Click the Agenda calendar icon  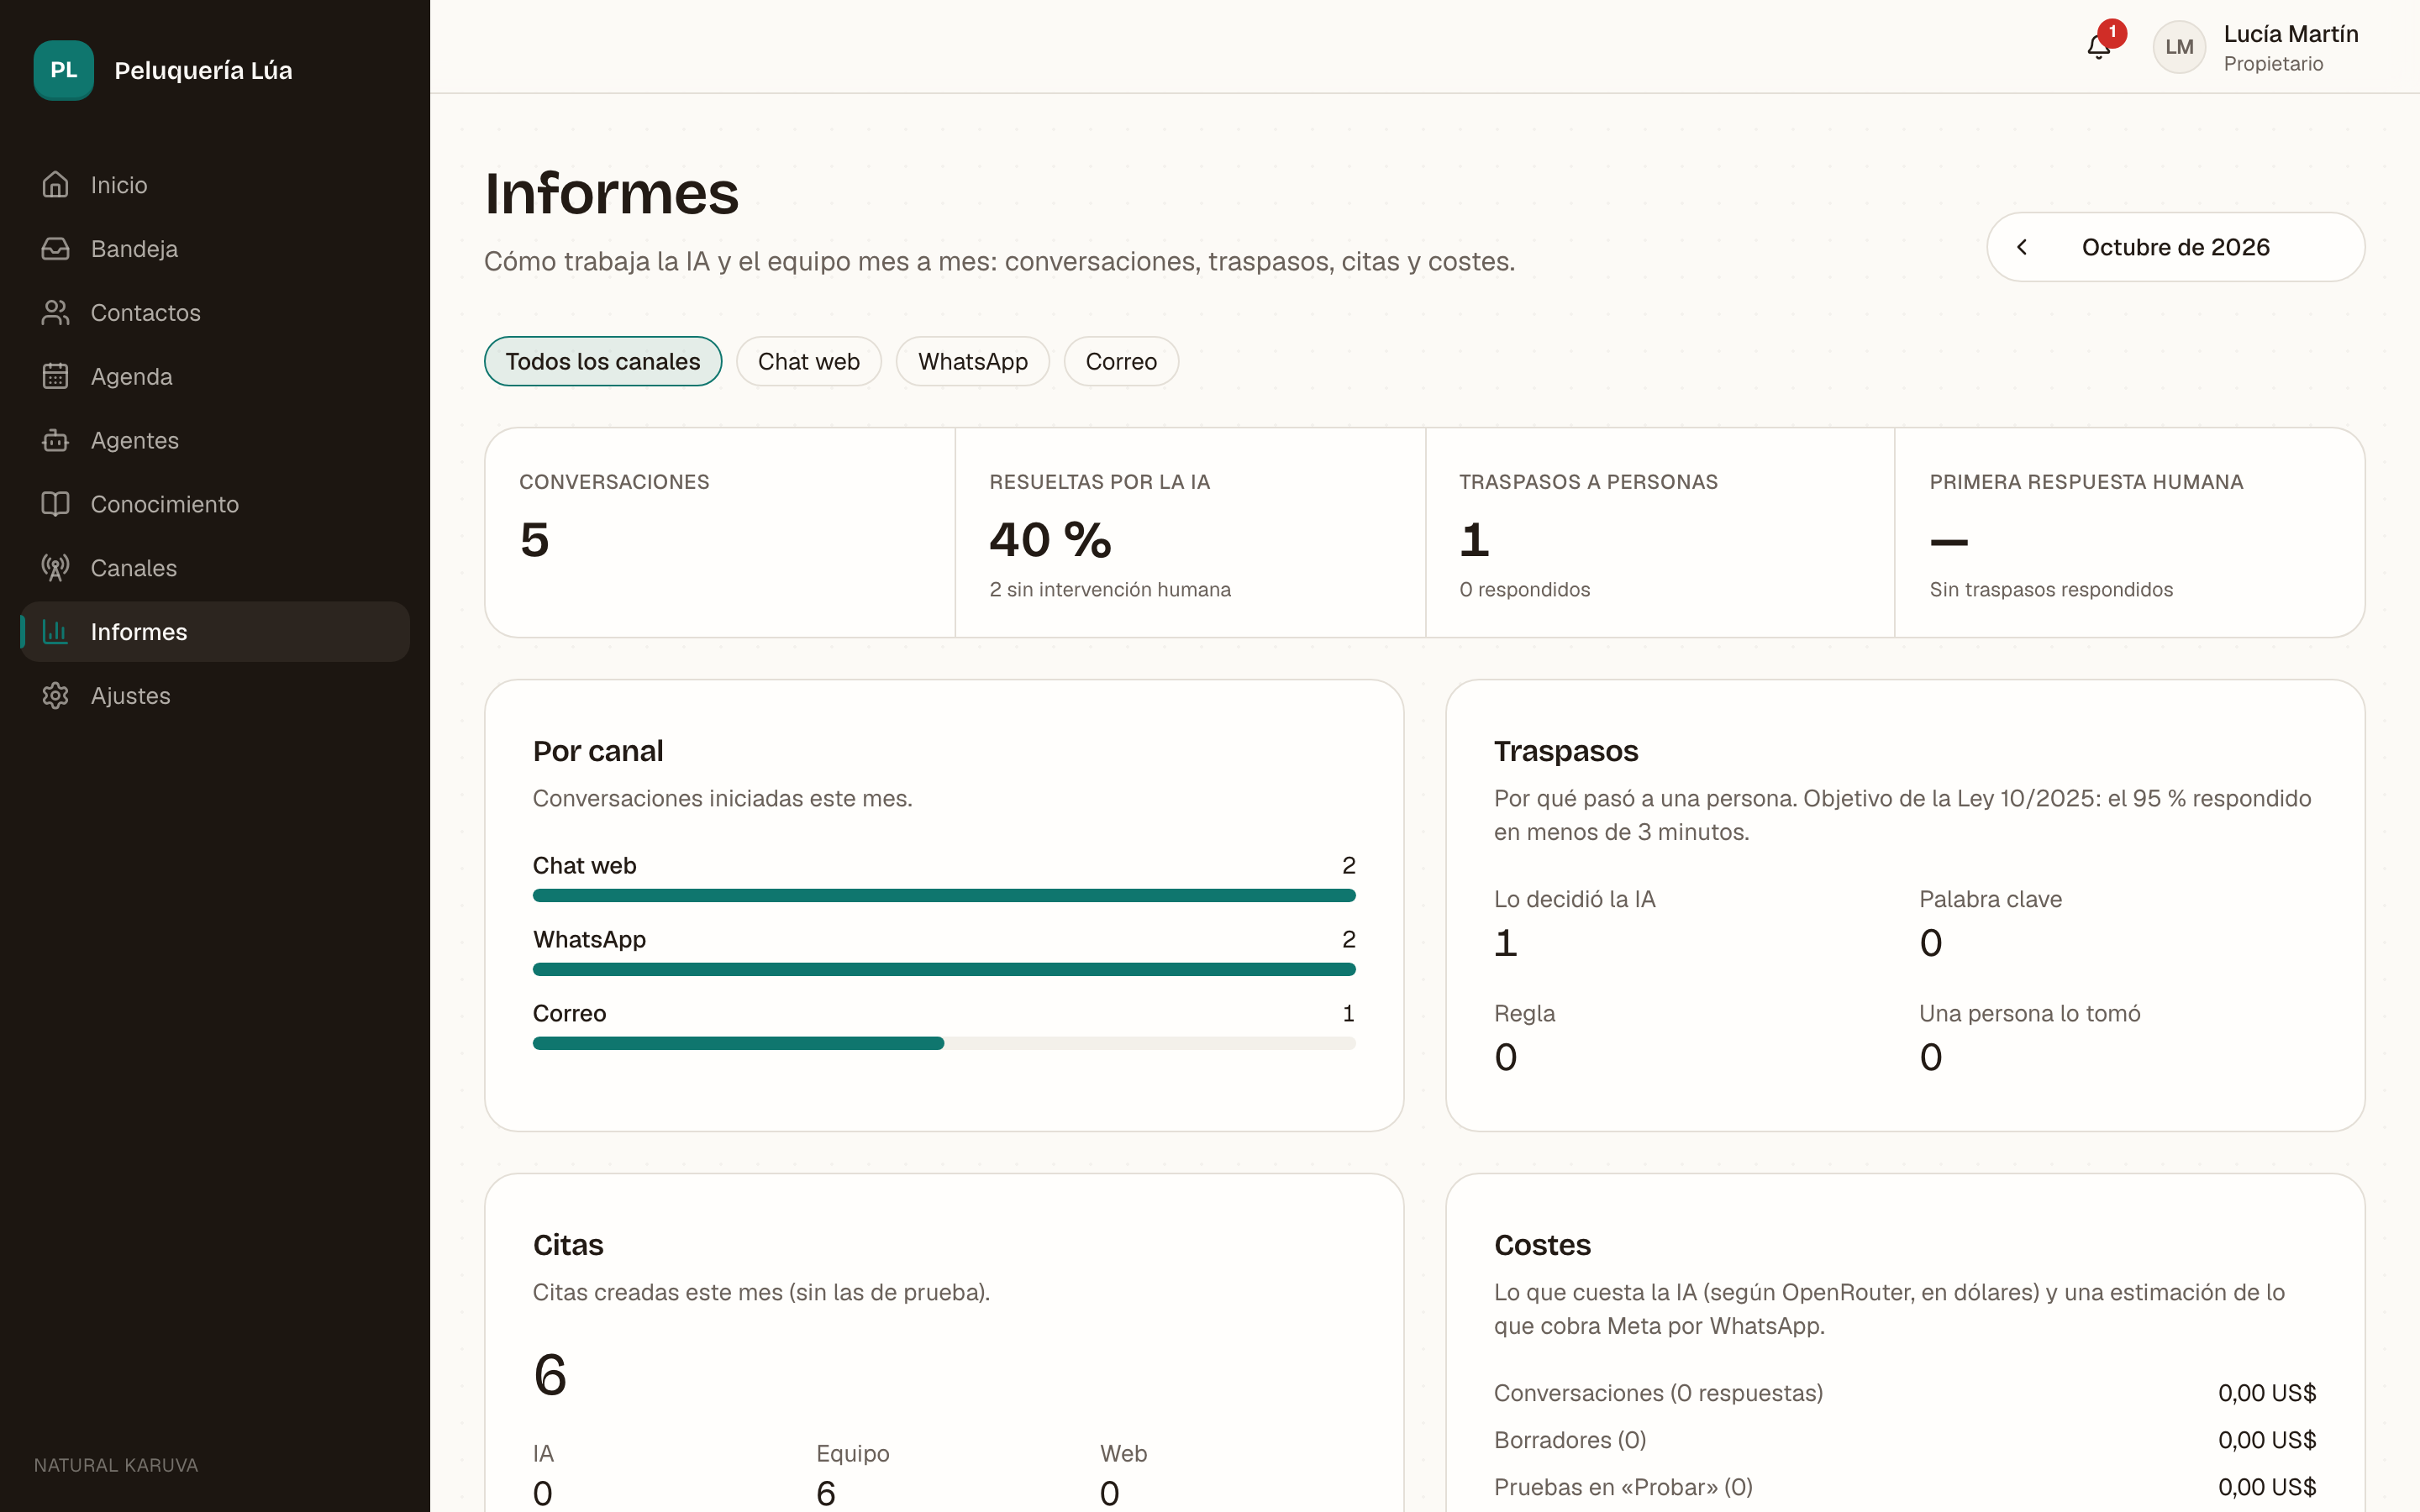55,376
